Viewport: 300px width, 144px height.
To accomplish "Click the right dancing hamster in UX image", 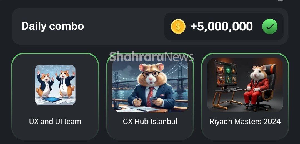I will (x=65, y=84).
